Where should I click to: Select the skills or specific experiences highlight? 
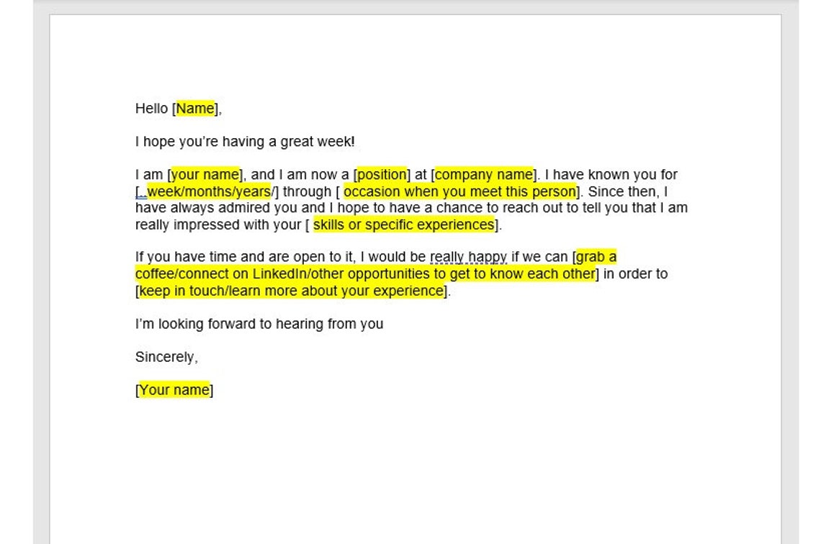pos(403,225)
